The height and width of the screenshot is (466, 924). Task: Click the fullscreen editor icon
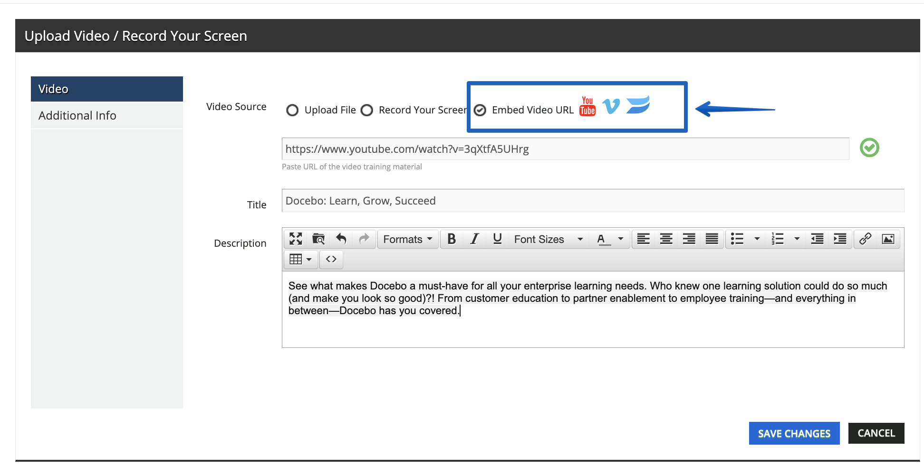click(296, 239)
